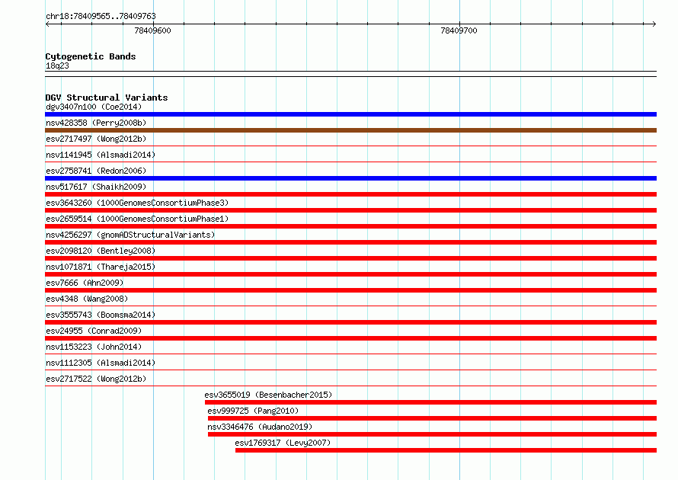Open nsv1141945 (Alsmadi2014) variant

coord(101,155)
